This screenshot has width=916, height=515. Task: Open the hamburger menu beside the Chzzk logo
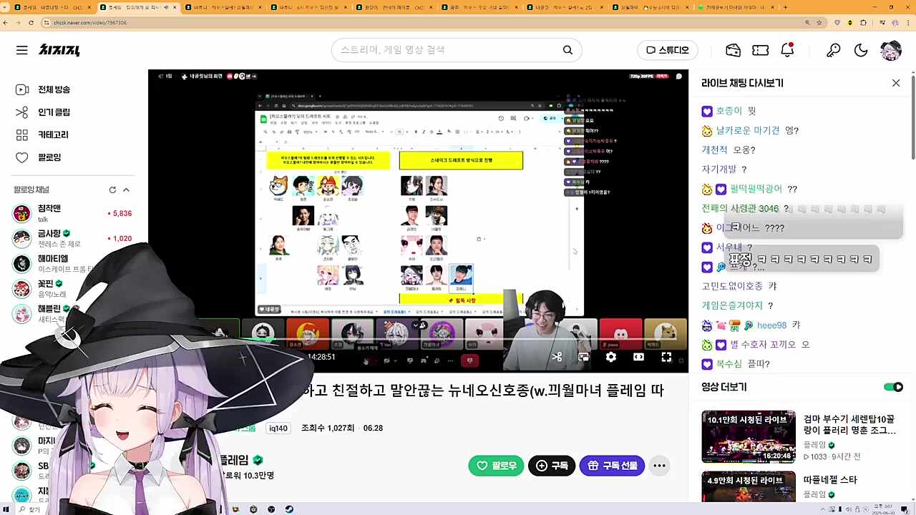22,50
